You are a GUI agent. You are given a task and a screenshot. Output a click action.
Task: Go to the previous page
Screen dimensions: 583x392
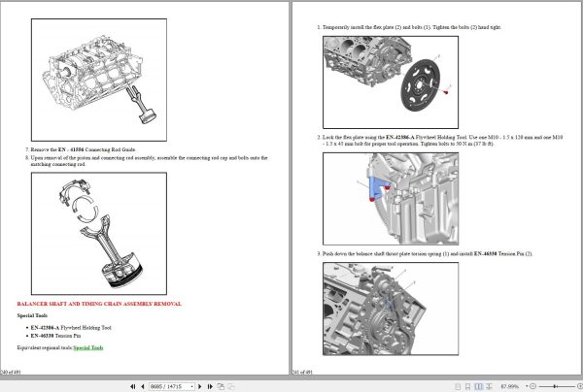pyautogui.click(x=143, y=386)
